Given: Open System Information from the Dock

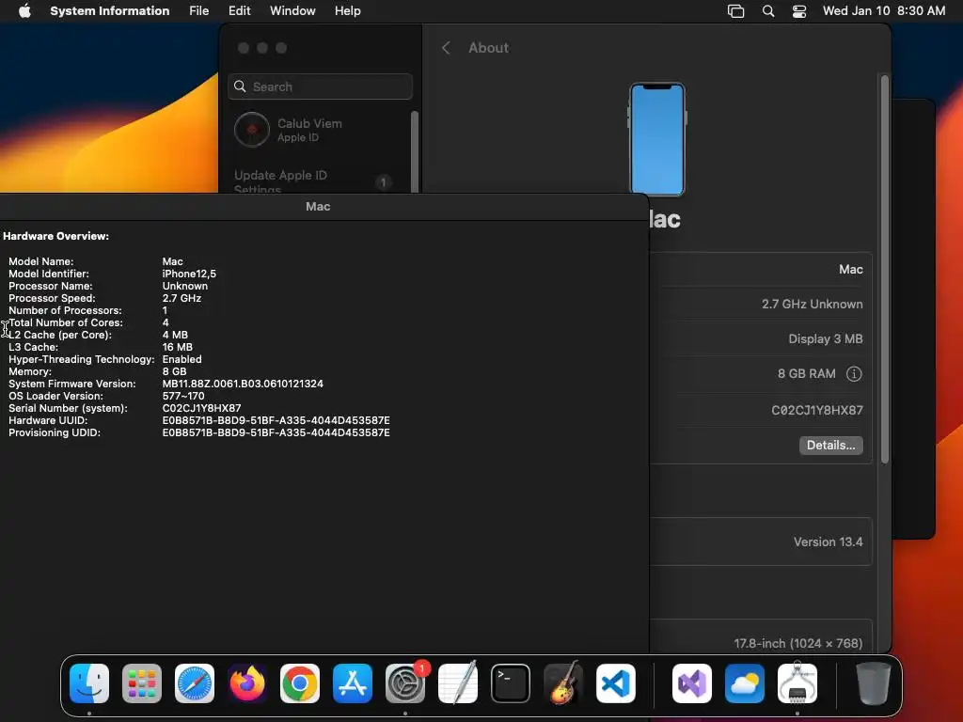Looking at the screenshot, I should [797, 683].
